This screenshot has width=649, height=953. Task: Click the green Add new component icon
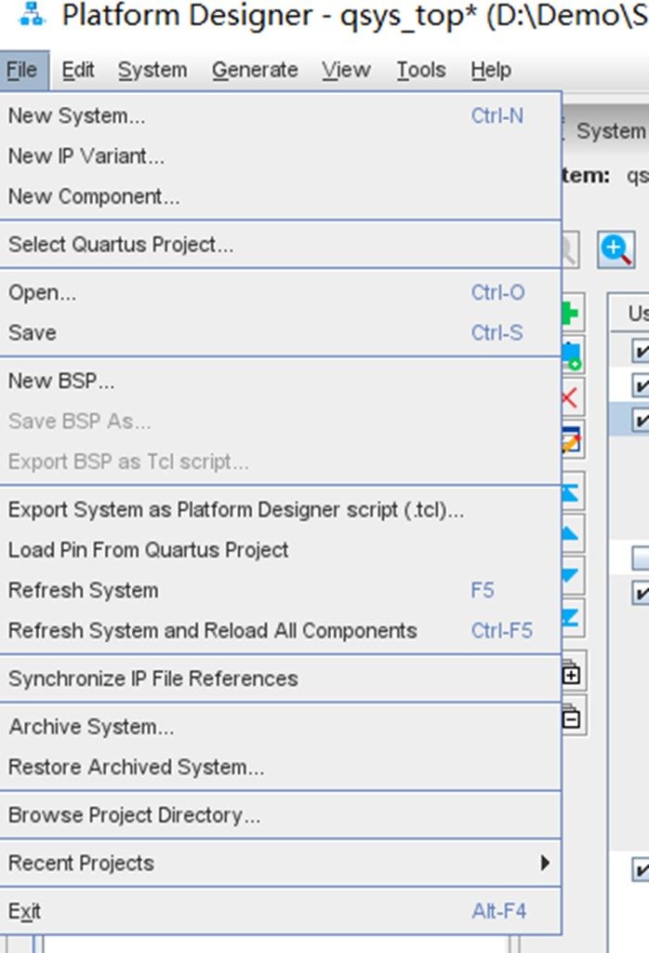[570, 313]
